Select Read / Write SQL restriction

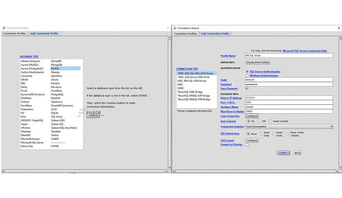[274, 134]
